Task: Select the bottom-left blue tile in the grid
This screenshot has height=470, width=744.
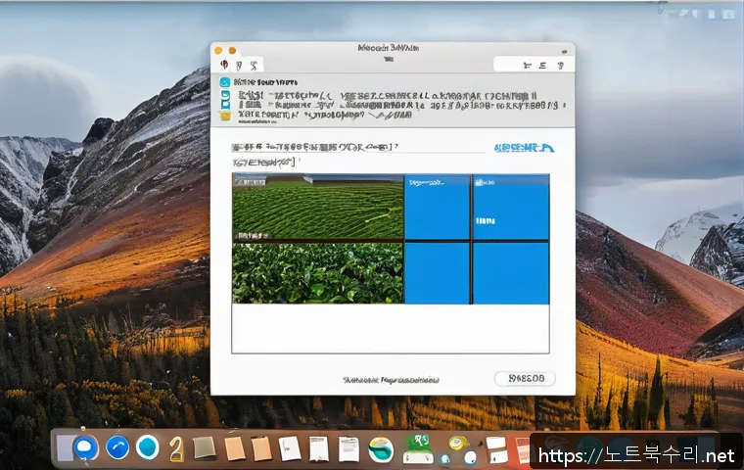Action: [x=438, y=273]
